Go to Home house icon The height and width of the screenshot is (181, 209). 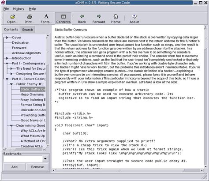pyautogui.click(x=116, y=16)
